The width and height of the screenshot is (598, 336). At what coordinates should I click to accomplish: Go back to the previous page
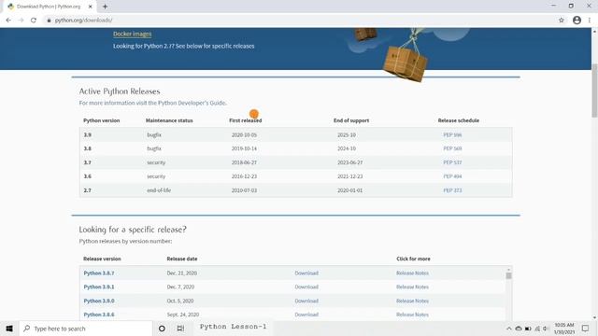tap(8, 21)
